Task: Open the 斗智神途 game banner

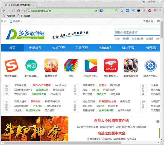Action: [35, 129]
